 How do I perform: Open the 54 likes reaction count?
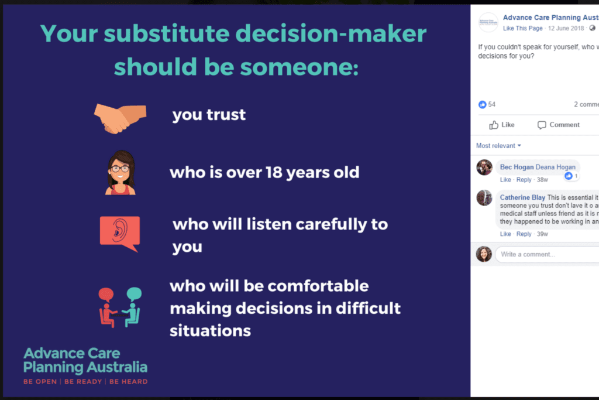point(487,104)
